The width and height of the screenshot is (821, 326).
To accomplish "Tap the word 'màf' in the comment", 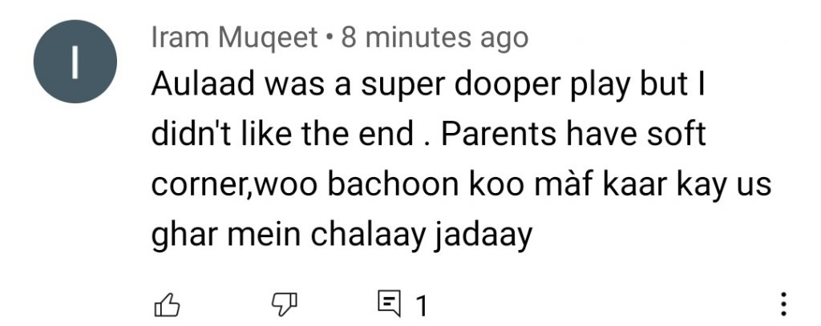I will point(565,184).
